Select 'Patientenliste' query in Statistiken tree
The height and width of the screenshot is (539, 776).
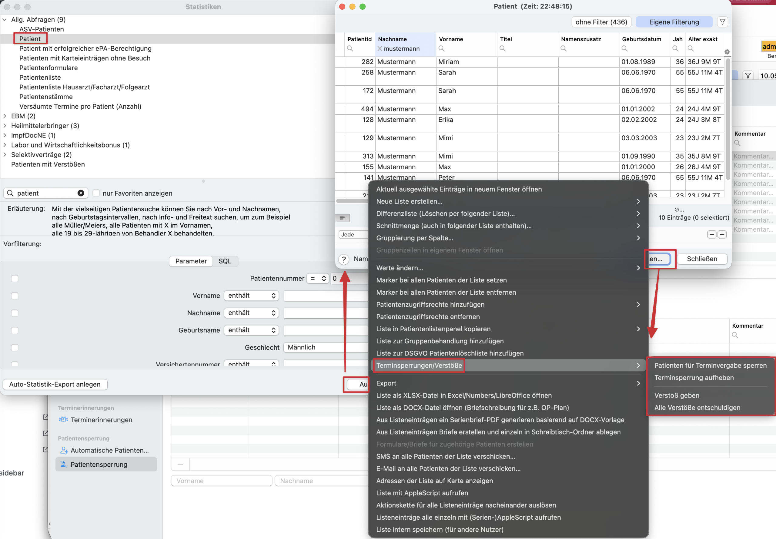pos(40,77)
